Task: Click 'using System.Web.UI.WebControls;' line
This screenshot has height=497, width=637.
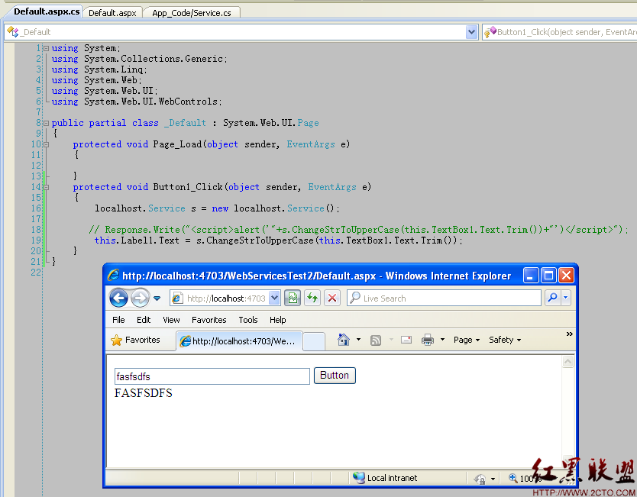Action: pyautogui.click(x=137, y=102)
